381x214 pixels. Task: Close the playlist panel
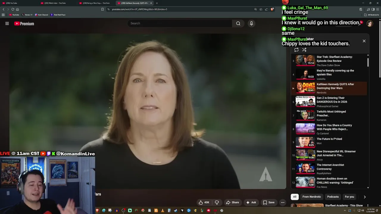pos(364,41)
